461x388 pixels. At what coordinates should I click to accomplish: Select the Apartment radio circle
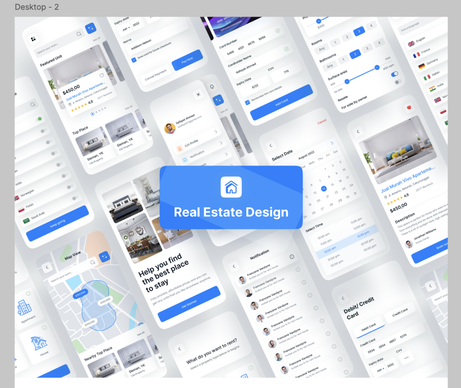[x=28, y=294]
